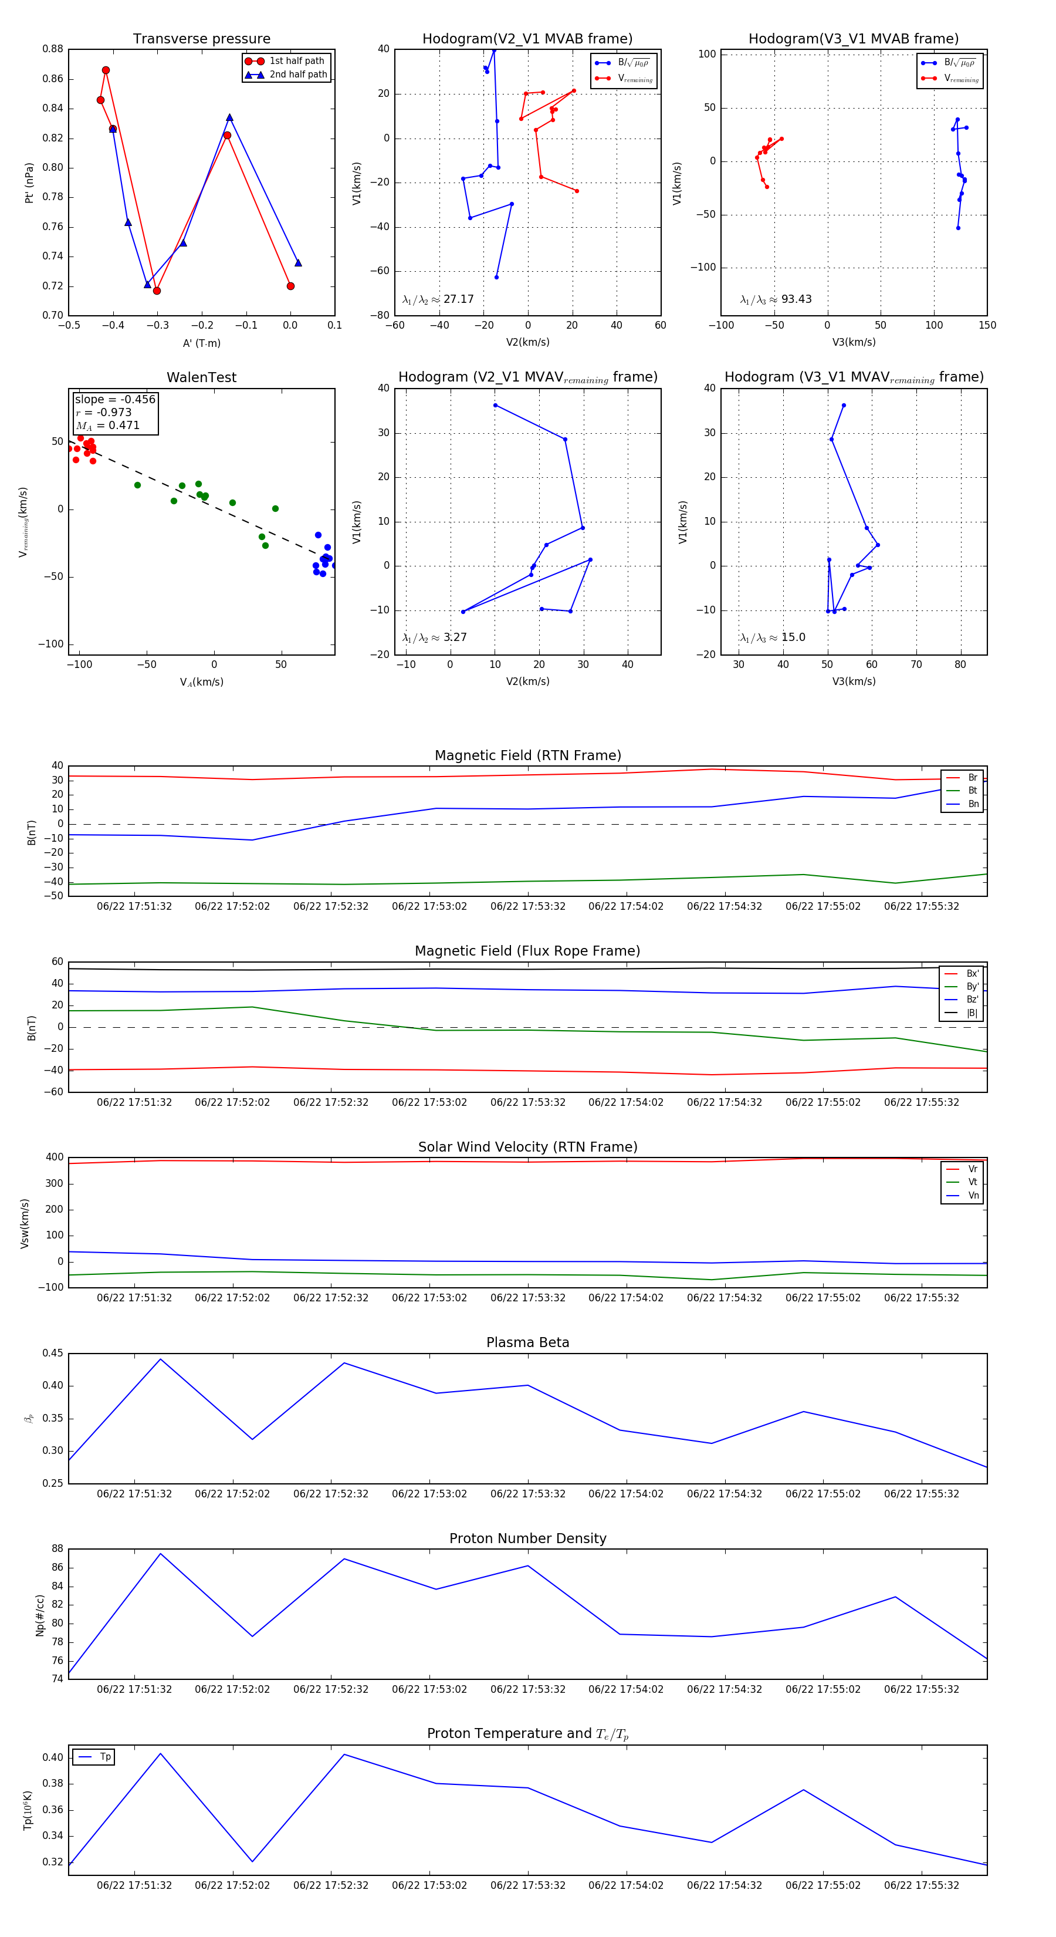Click the V remaining legend entry in V3_V1 MVAB hodogram
The height and width of the screenshot is (1937, 1056).
click(x=950, y=78)
